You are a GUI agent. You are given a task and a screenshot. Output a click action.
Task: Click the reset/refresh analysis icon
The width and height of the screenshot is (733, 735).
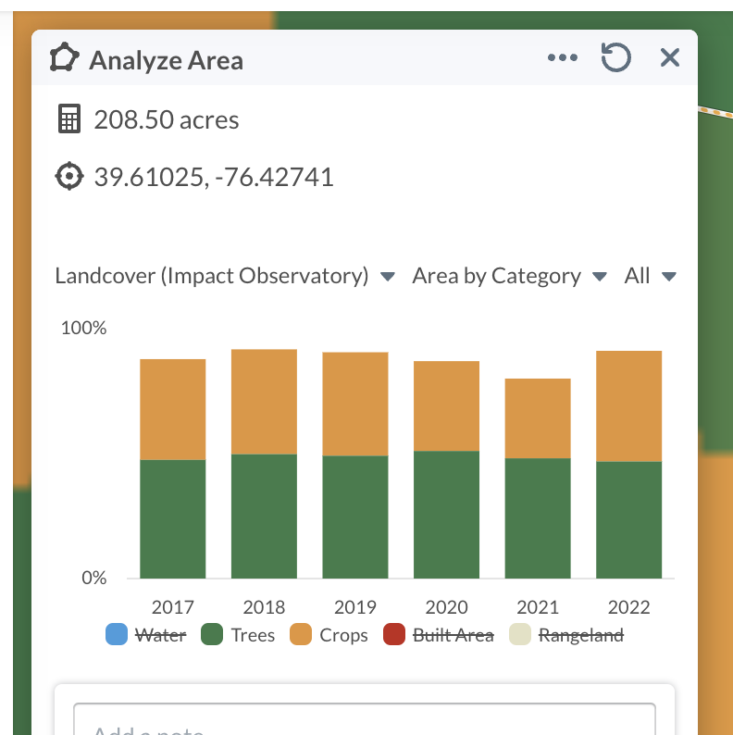(x=615, y=57)
